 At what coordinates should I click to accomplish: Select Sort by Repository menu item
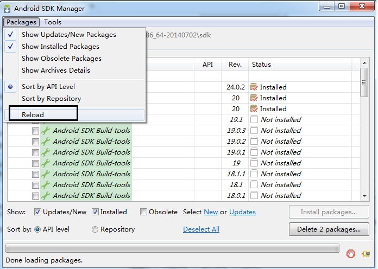pos(74,99)
